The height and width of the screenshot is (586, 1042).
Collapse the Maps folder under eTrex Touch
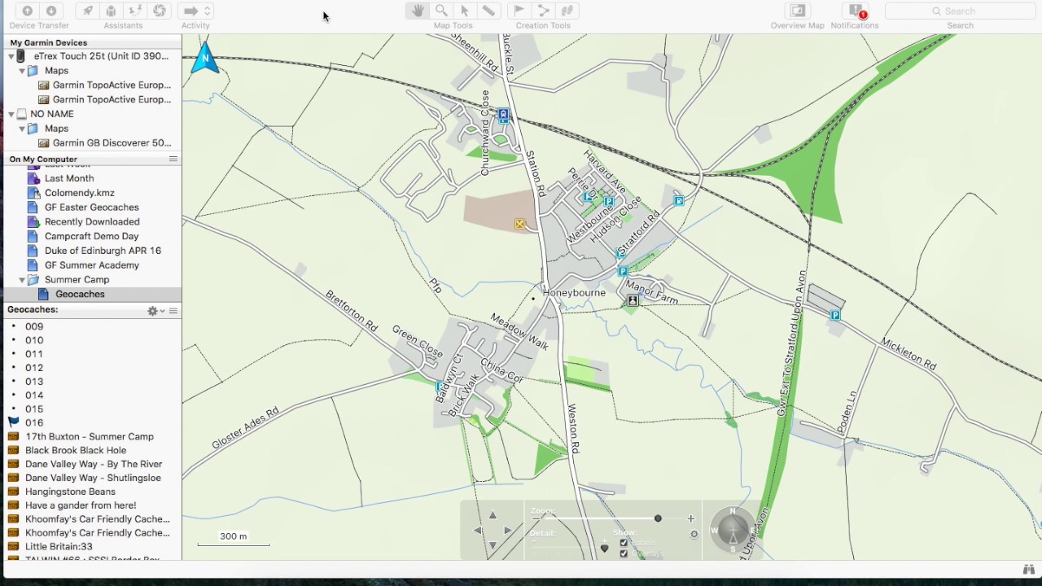tap(22, 71)
